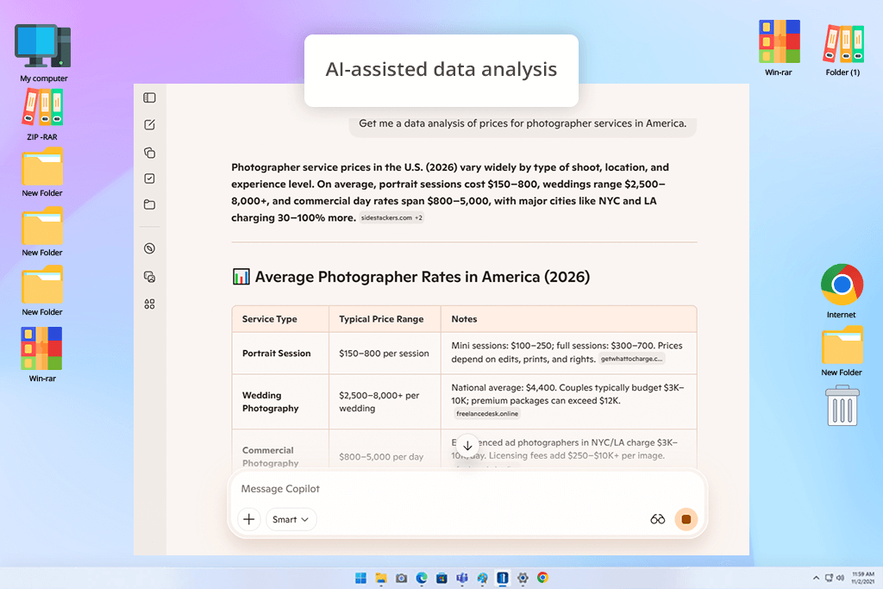The height and width of the screenshot is (589, 883).
Task: Open the active blue app in taskbar
Action: (x=503, y=578)
